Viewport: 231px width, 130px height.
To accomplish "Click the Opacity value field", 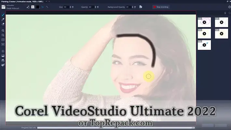I will coord(91,7).
